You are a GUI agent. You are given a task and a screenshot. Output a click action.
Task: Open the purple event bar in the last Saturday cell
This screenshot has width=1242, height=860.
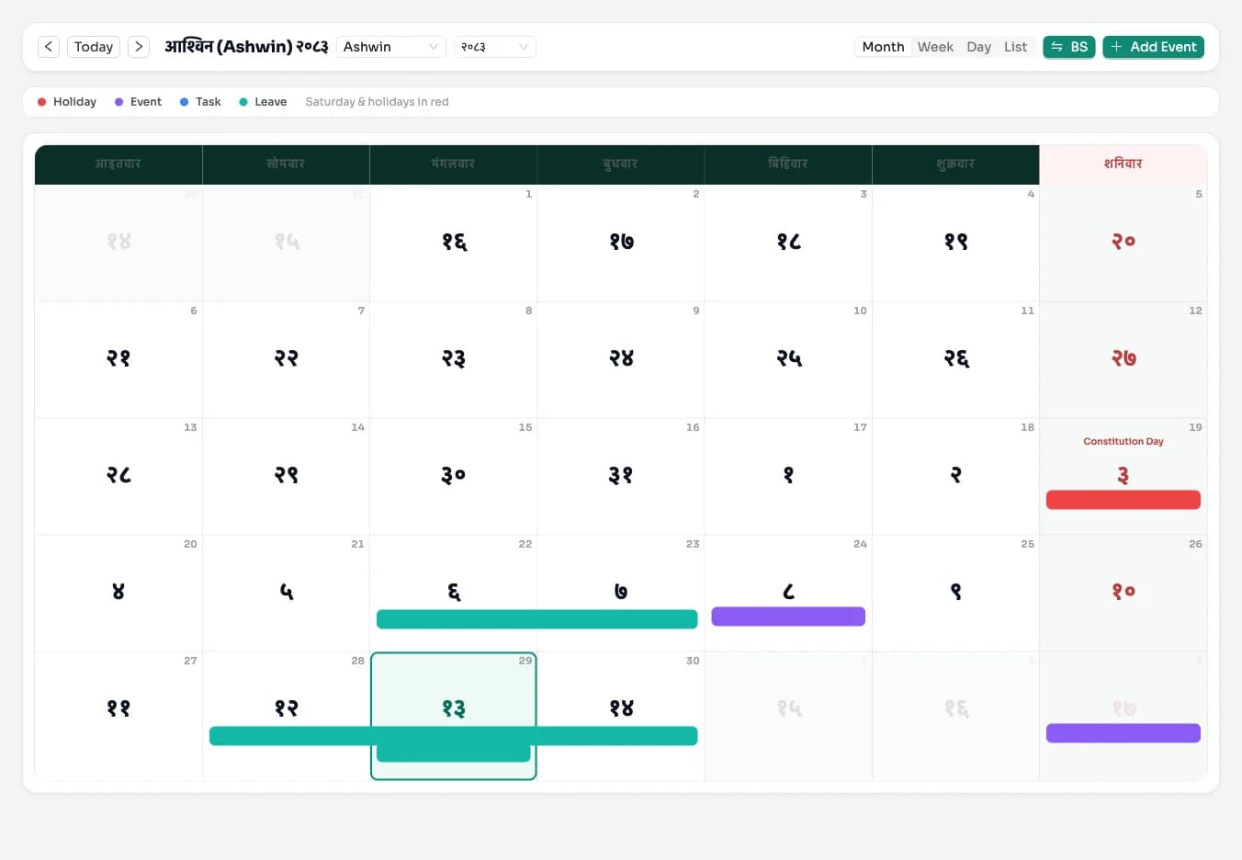(x=1123, y=733)
